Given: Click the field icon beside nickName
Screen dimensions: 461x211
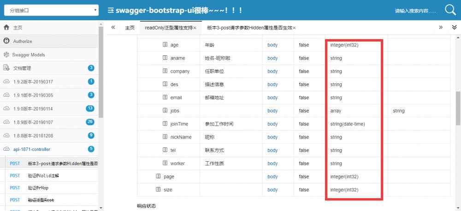Looking at the screenshot, I should point(165,137).
